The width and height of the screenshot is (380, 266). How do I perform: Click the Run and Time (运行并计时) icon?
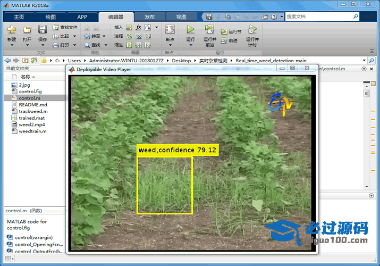(x=252, y=30)
